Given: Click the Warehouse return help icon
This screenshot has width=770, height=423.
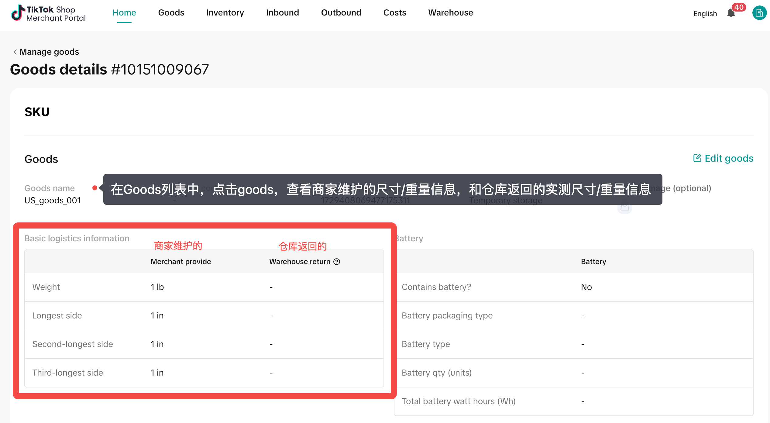Looking at the screenshot, I should coord(337,262).
